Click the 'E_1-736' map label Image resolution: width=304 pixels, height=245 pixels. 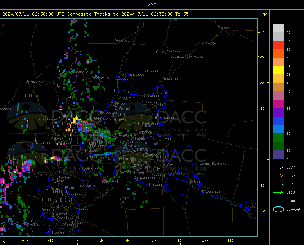[209, 44]
